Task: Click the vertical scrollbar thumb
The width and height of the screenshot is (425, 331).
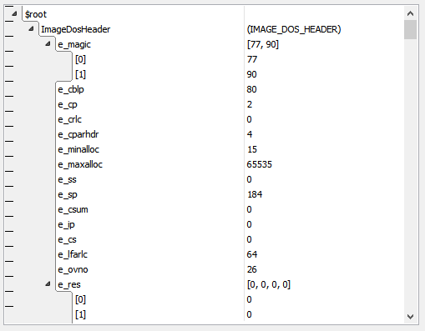Action: coord(410,29)
